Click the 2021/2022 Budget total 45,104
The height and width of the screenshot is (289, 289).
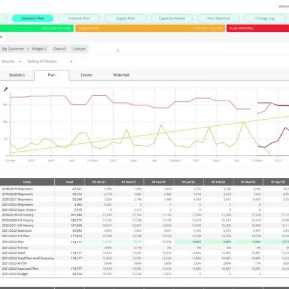pos(77,274)
